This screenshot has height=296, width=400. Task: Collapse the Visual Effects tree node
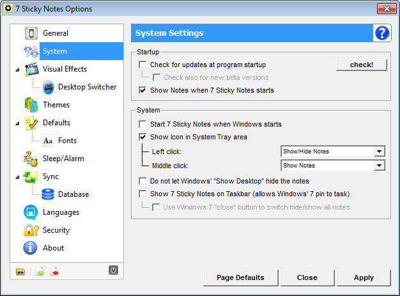pos(17,70)
